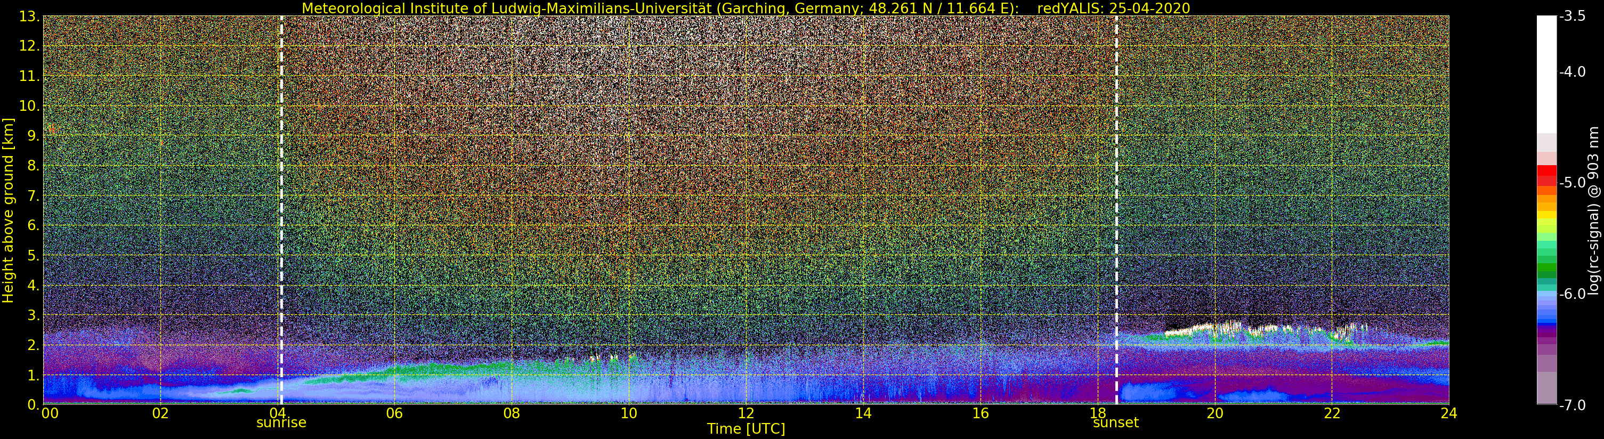
Task: Click the plot title 'Meteorological Institute of Ludwig-Maximilians-Universität'
Action: point(507,8)
